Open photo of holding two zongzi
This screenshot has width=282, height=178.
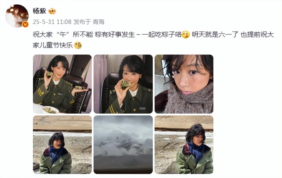(62, 84)
